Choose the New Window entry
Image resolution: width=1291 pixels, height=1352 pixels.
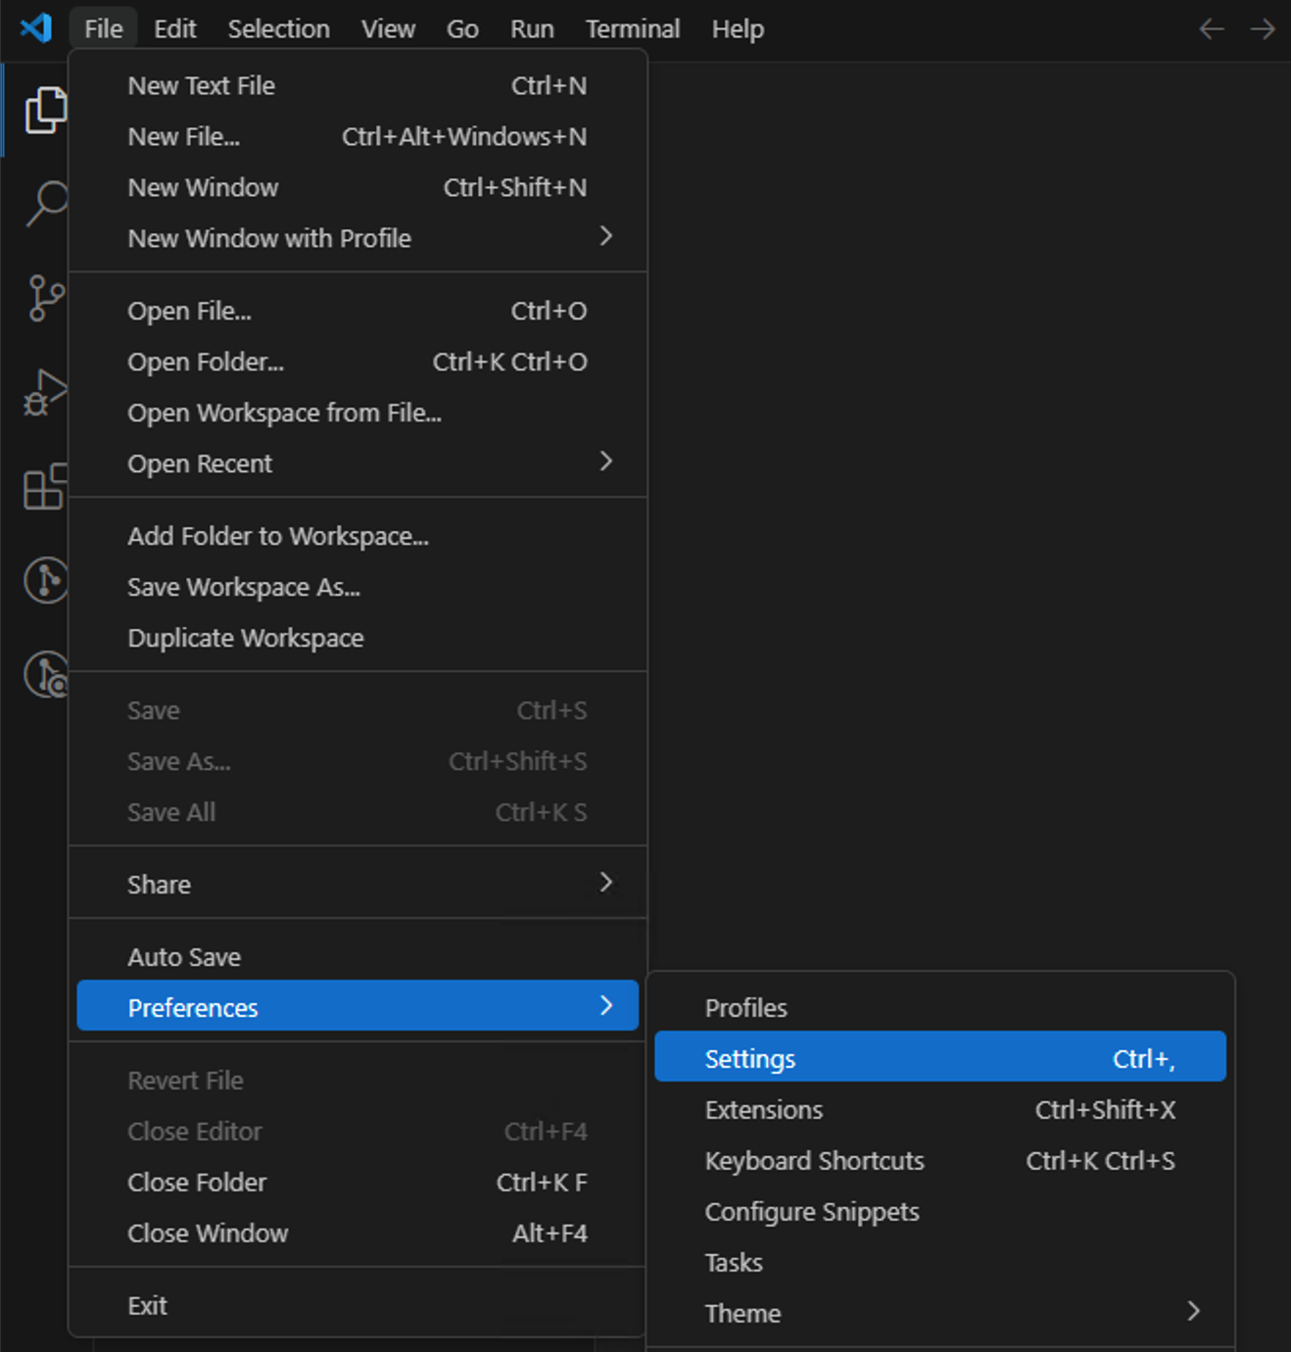click(358, 188)
